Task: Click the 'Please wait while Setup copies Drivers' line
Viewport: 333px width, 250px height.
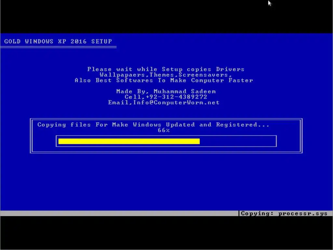Action: point(166,69)
